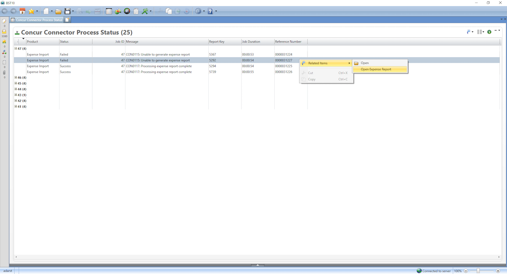
Task: Click the New document icon
Action: click(x=46, y=11)
